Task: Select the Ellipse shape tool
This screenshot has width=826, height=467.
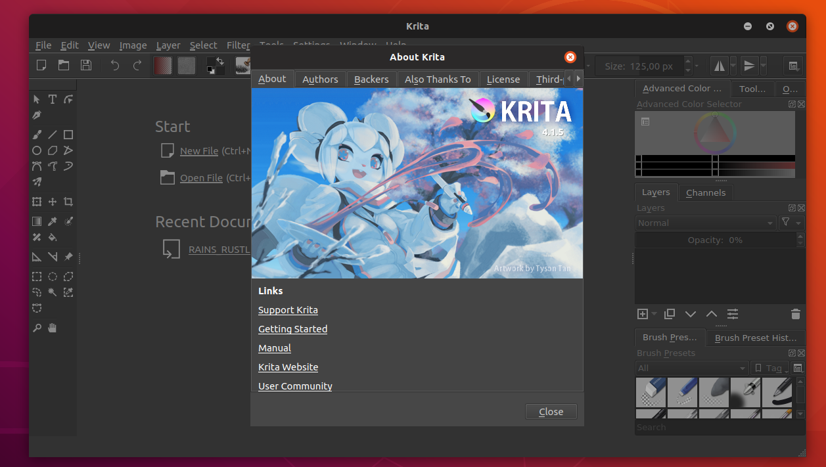Action: click(x=37, y=150)
